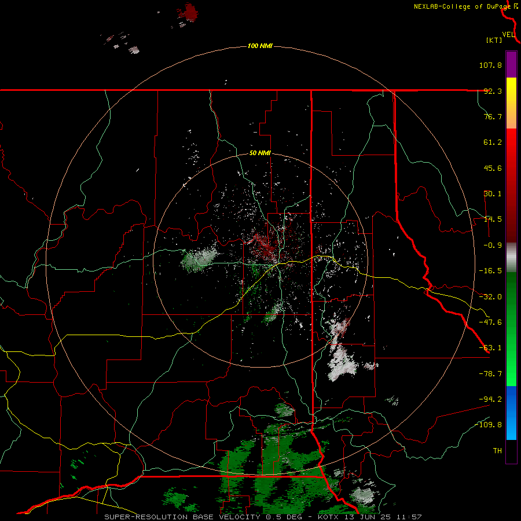Select the -63.1 scale value
The image size is (521, 521).
490,348
